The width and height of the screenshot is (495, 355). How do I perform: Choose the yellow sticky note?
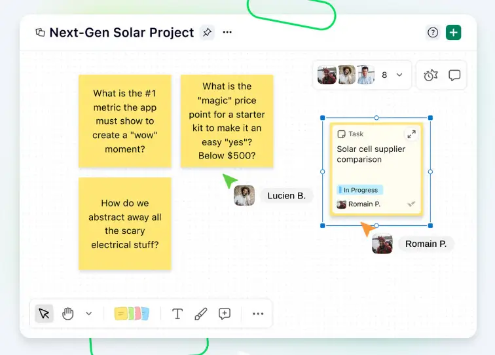coord(120,314)
